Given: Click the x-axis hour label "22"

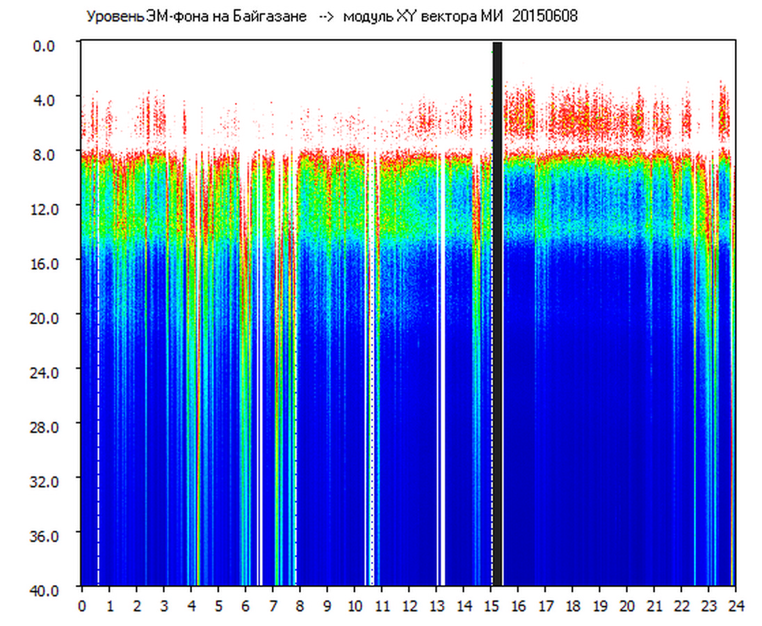Looking at the screenshot, I should [x=682, y=606].
